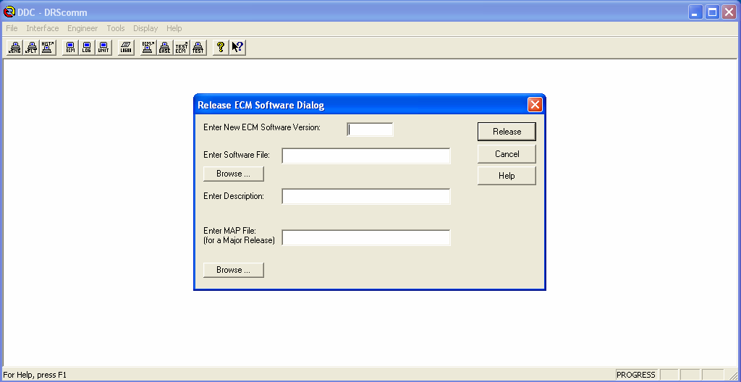Click the TEST computer toolbar icon
Screen dimensions: 741x382
point(198,48)
